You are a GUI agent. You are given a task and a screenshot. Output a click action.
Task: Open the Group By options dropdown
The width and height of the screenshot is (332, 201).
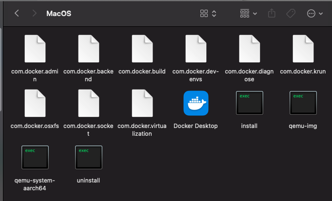coord(249,14)
